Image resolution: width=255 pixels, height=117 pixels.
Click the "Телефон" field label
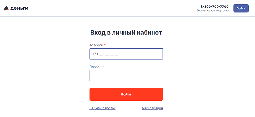(x=96, y=45)
